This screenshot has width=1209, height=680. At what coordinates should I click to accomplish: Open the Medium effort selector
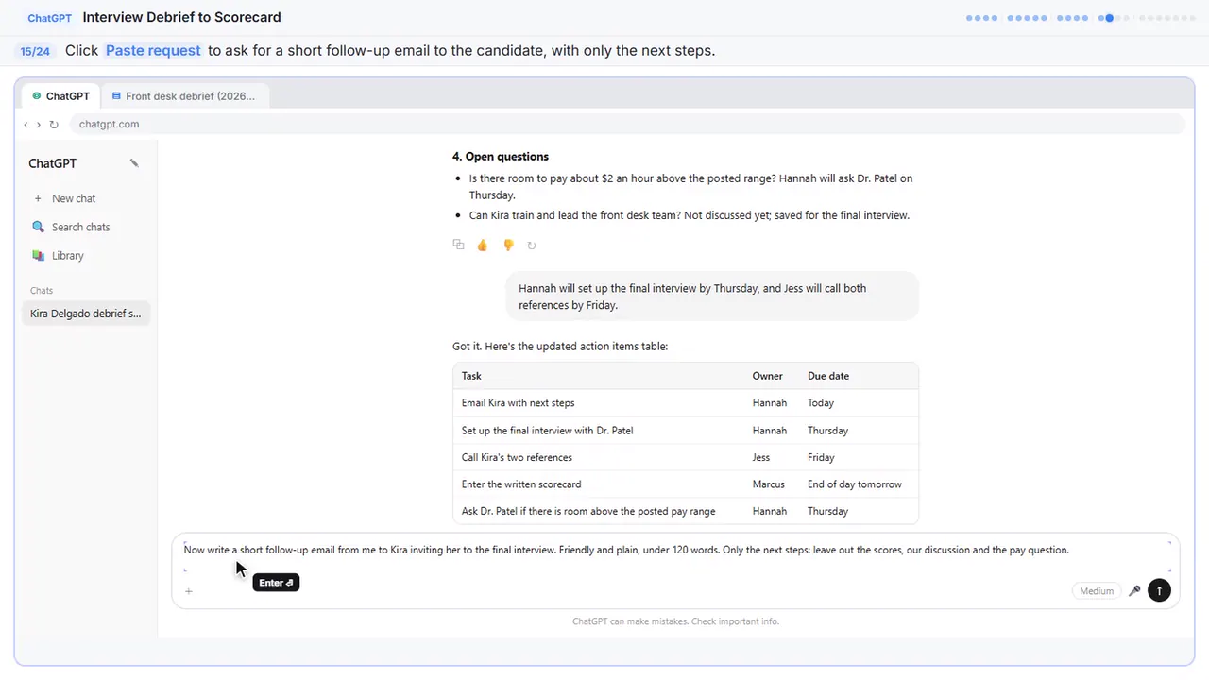pos(1097,591)
